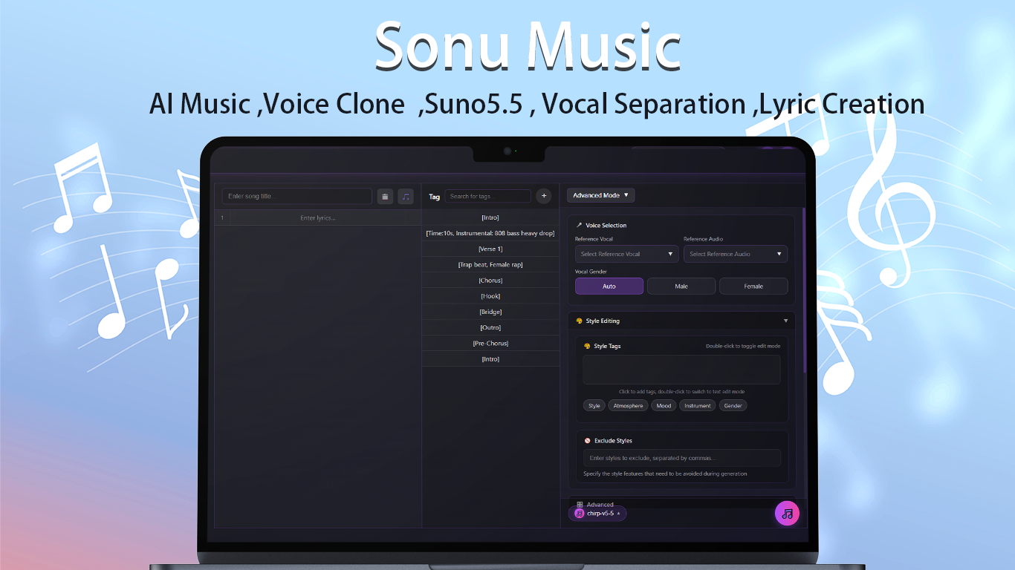Click the purple music note button near song title
The width and height of the screenshot is (1015, 570).
click(x=406, y=196)
